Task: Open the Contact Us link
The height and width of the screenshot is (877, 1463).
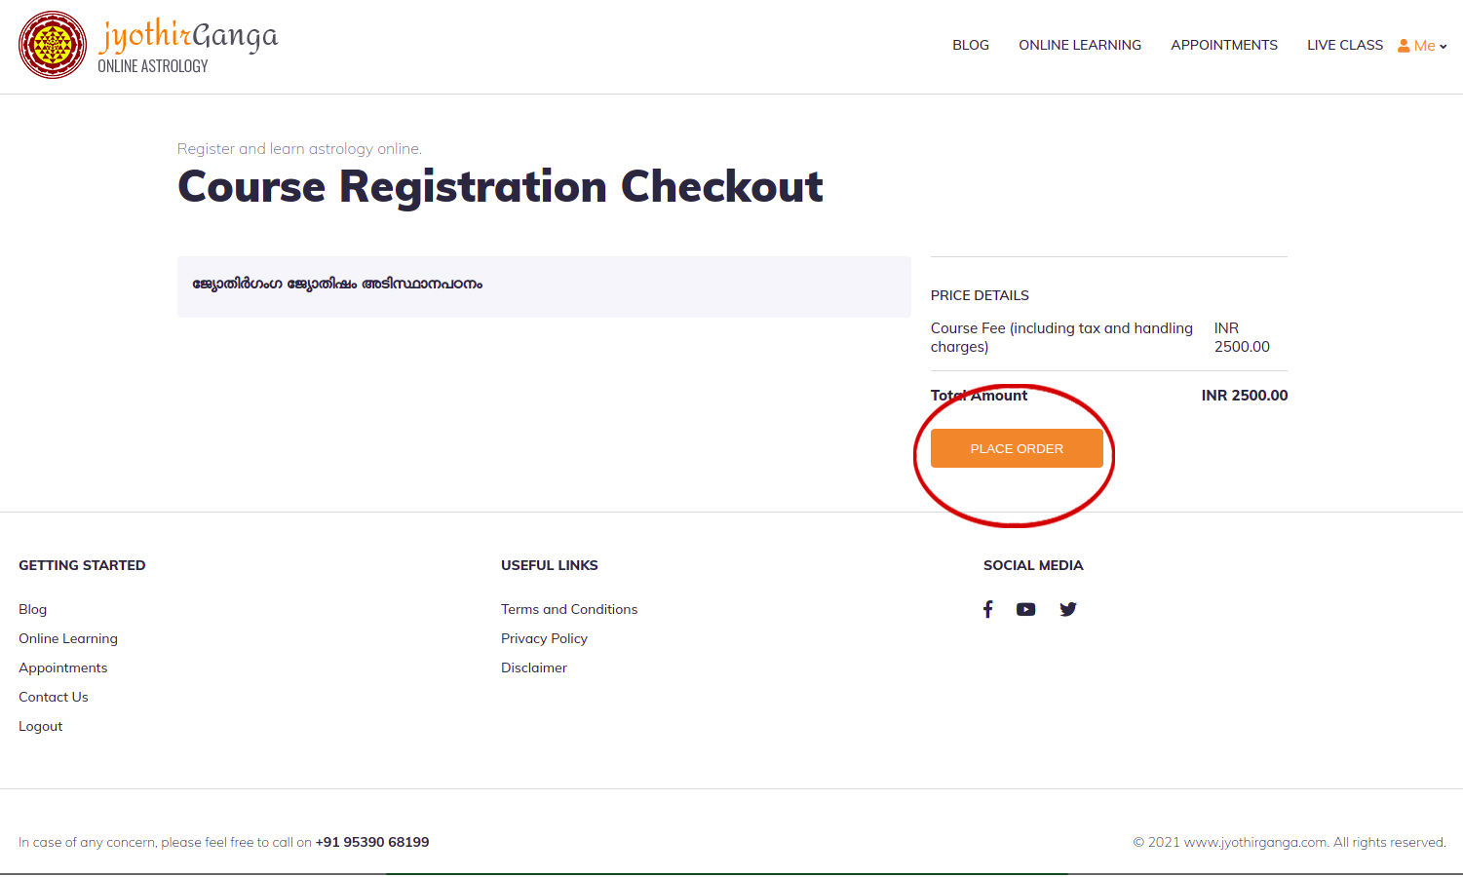Action: coord(54,697)
